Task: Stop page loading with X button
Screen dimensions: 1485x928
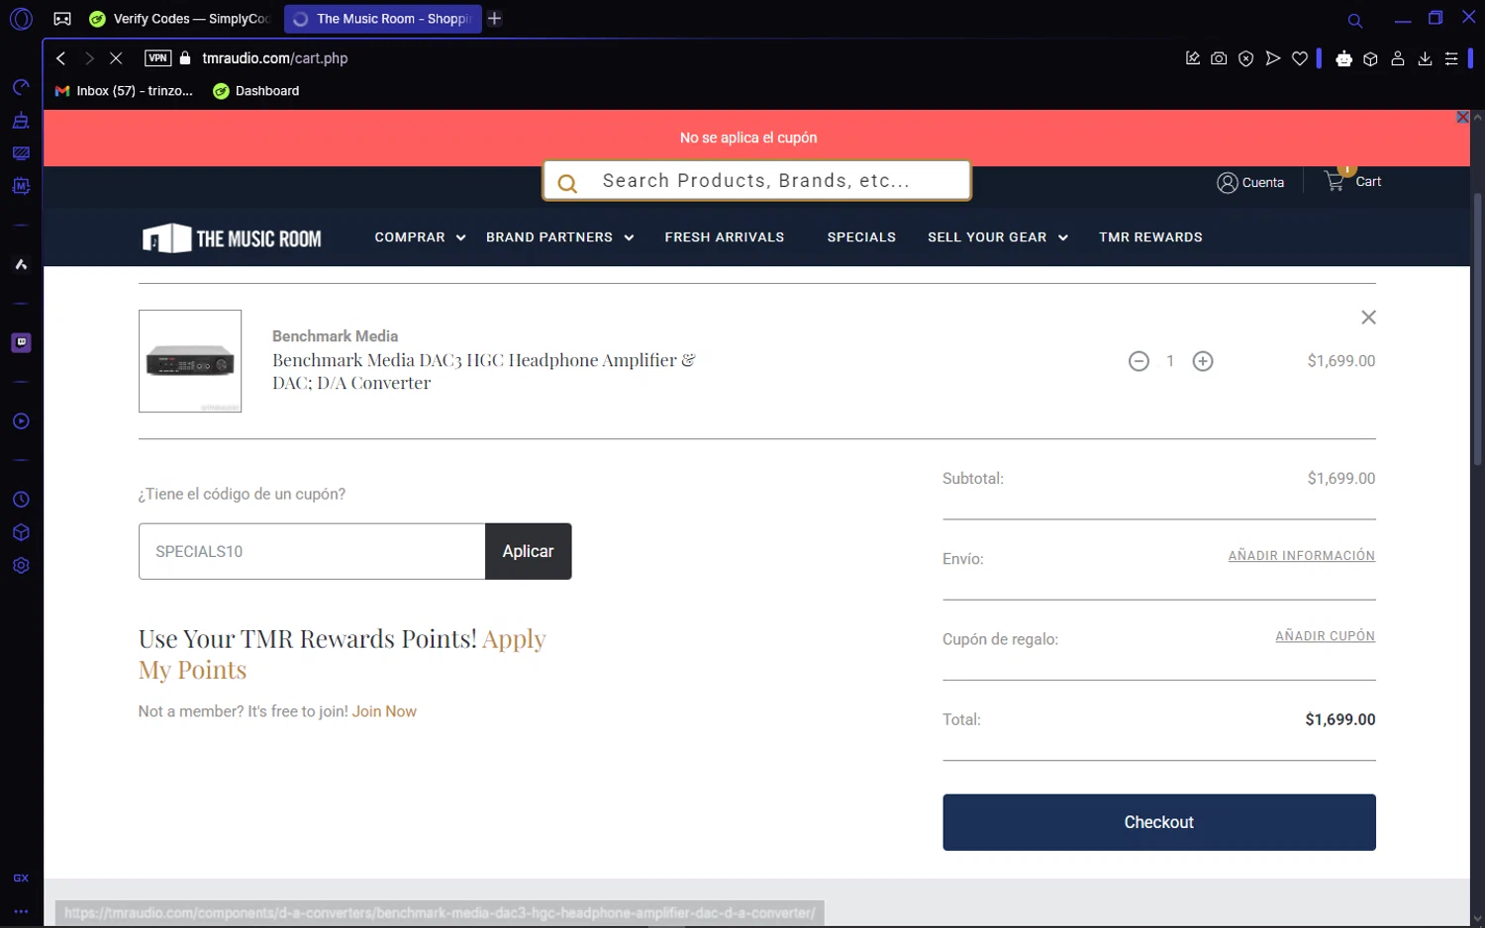Action: coord(116,58)
